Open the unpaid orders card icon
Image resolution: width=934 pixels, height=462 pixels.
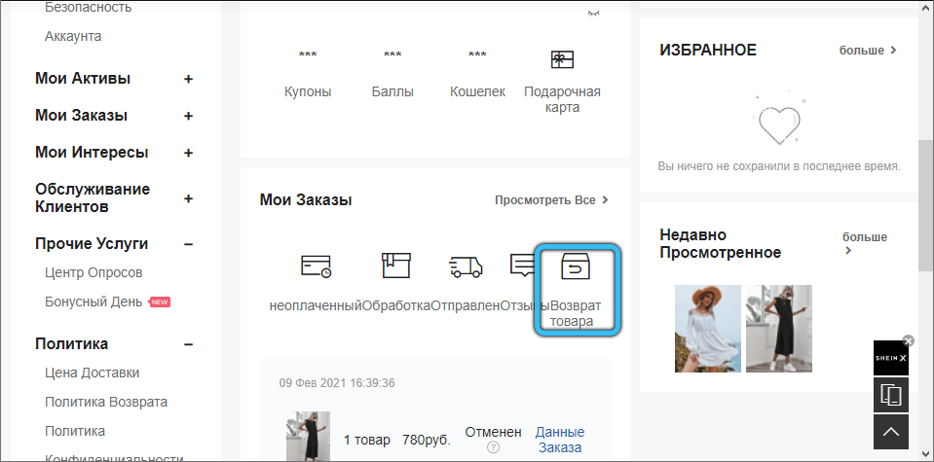316,267
